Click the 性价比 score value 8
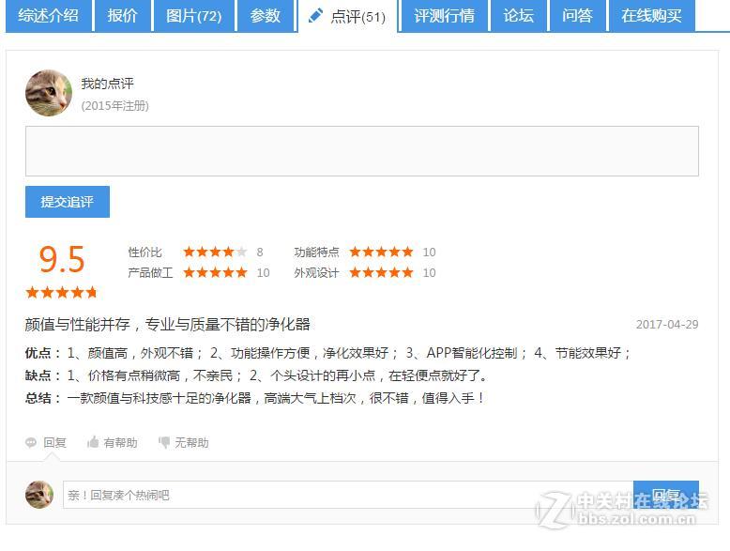The height and width of the screenshot is (551, 730). pyautogui.click(x=260, y=252)
